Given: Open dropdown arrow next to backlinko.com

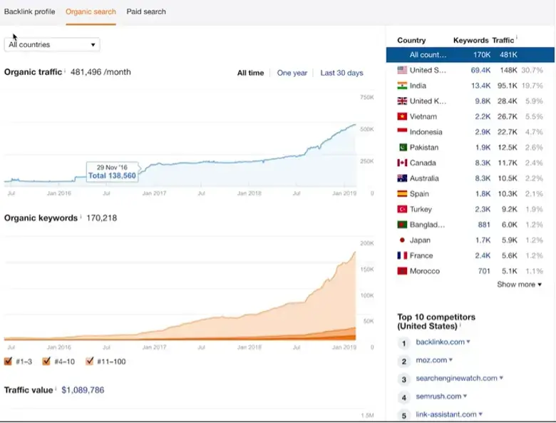Looking at the screenshot, I should (468, 342).
